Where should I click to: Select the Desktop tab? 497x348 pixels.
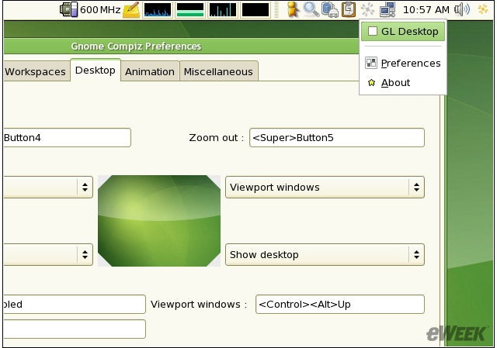tap(96, 70)
